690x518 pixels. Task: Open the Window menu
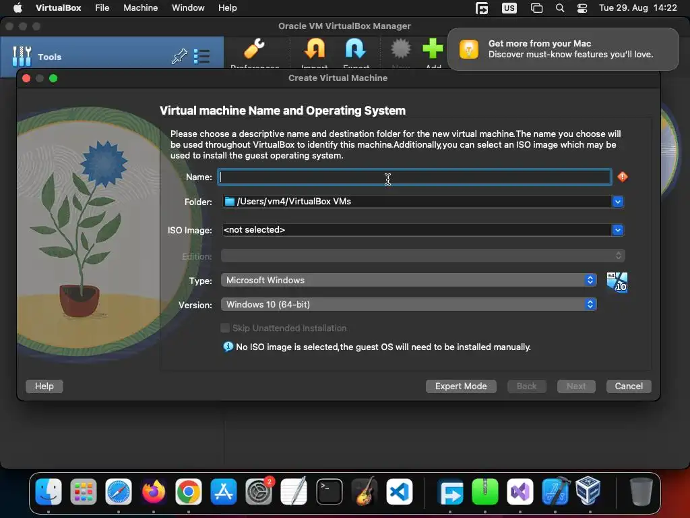tap(188, 7)
